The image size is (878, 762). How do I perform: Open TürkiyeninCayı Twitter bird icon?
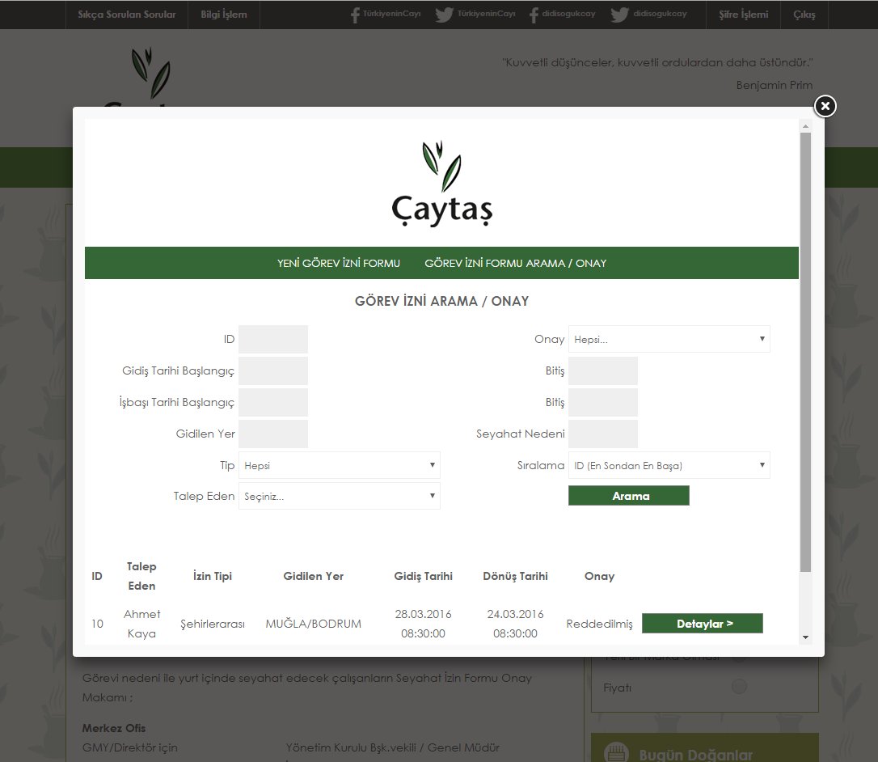pos(444,15)
